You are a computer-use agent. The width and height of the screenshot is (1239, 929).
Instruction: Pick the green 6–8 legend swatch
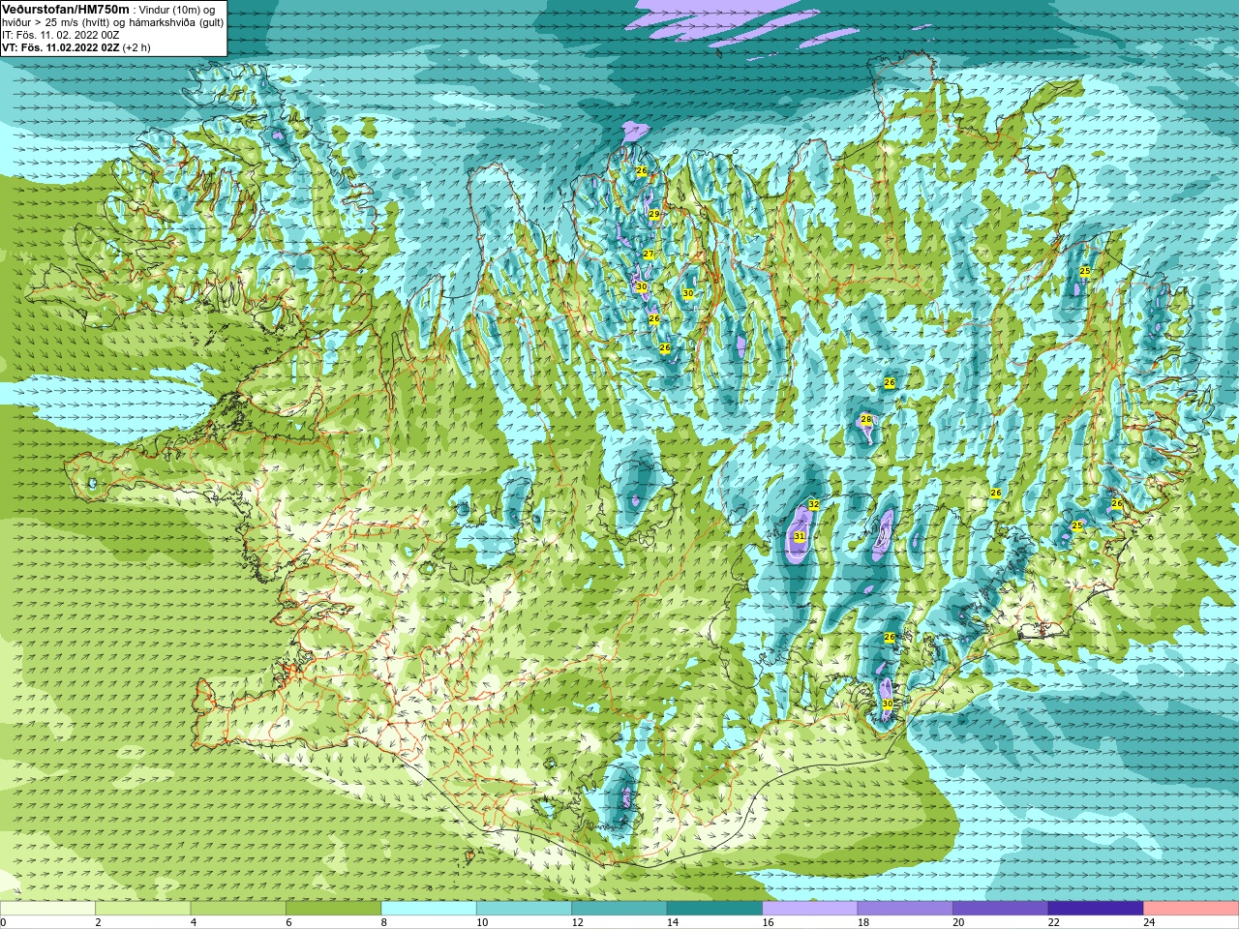(333, 909)
